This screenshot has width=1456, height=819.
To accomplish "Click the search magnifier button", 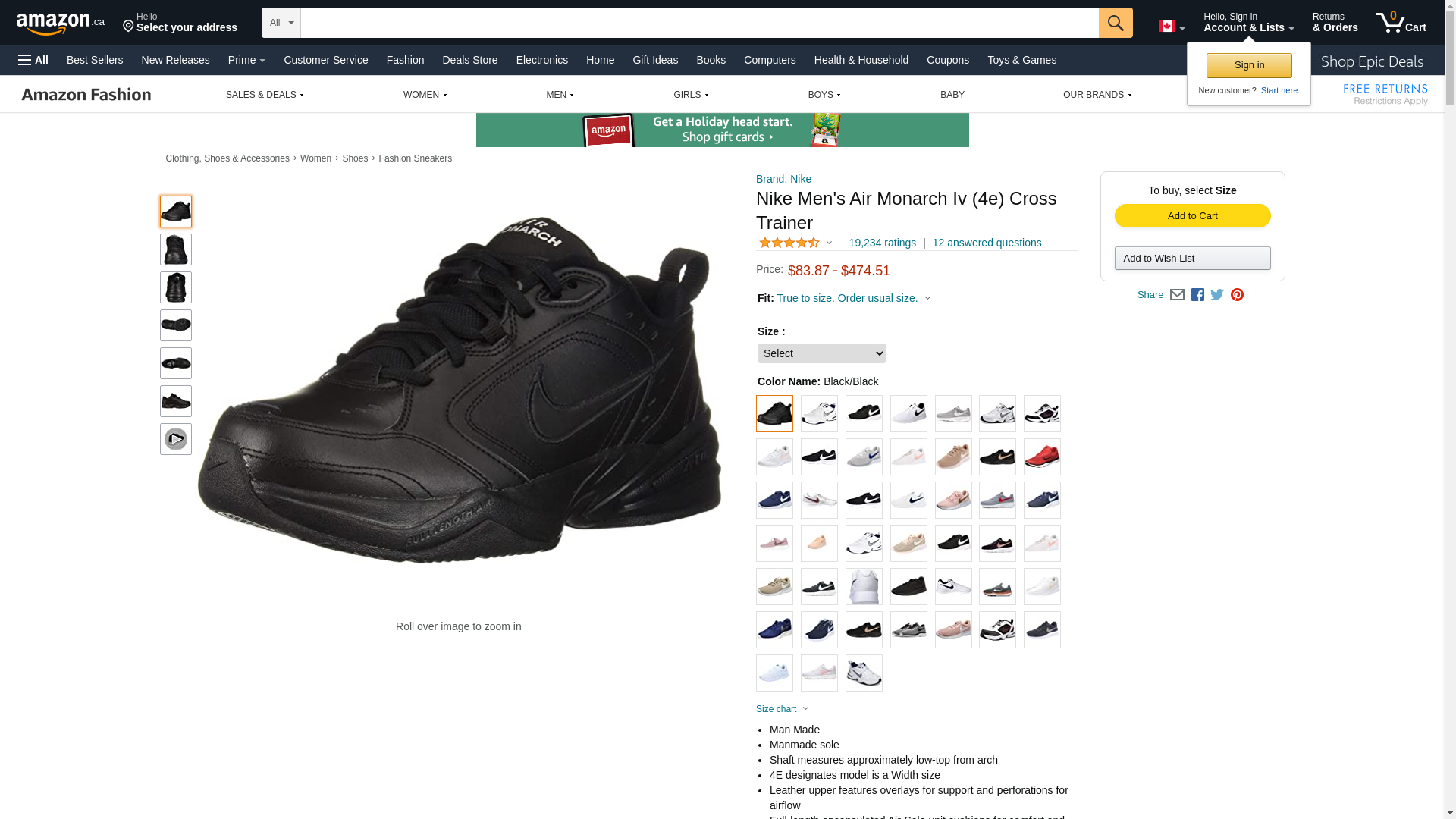I will point(1115,23).
